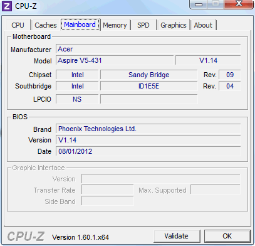Image resolution: width=255 pixels, height=246 pixels.
Task: Click the BIOS Brand label
Action: coord(42,129)
